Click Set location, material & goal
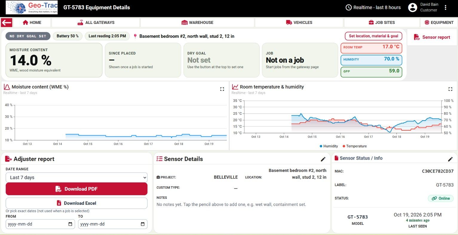Image resolution: width=458 pixels, height=235 pixels. (373, 36)
